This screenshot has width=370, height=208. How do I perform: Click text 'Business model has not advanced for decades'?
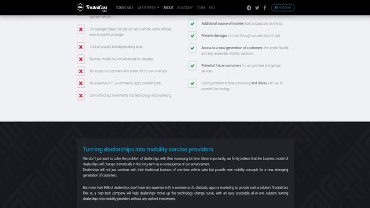pyautogui.click(x=121, y=59)
